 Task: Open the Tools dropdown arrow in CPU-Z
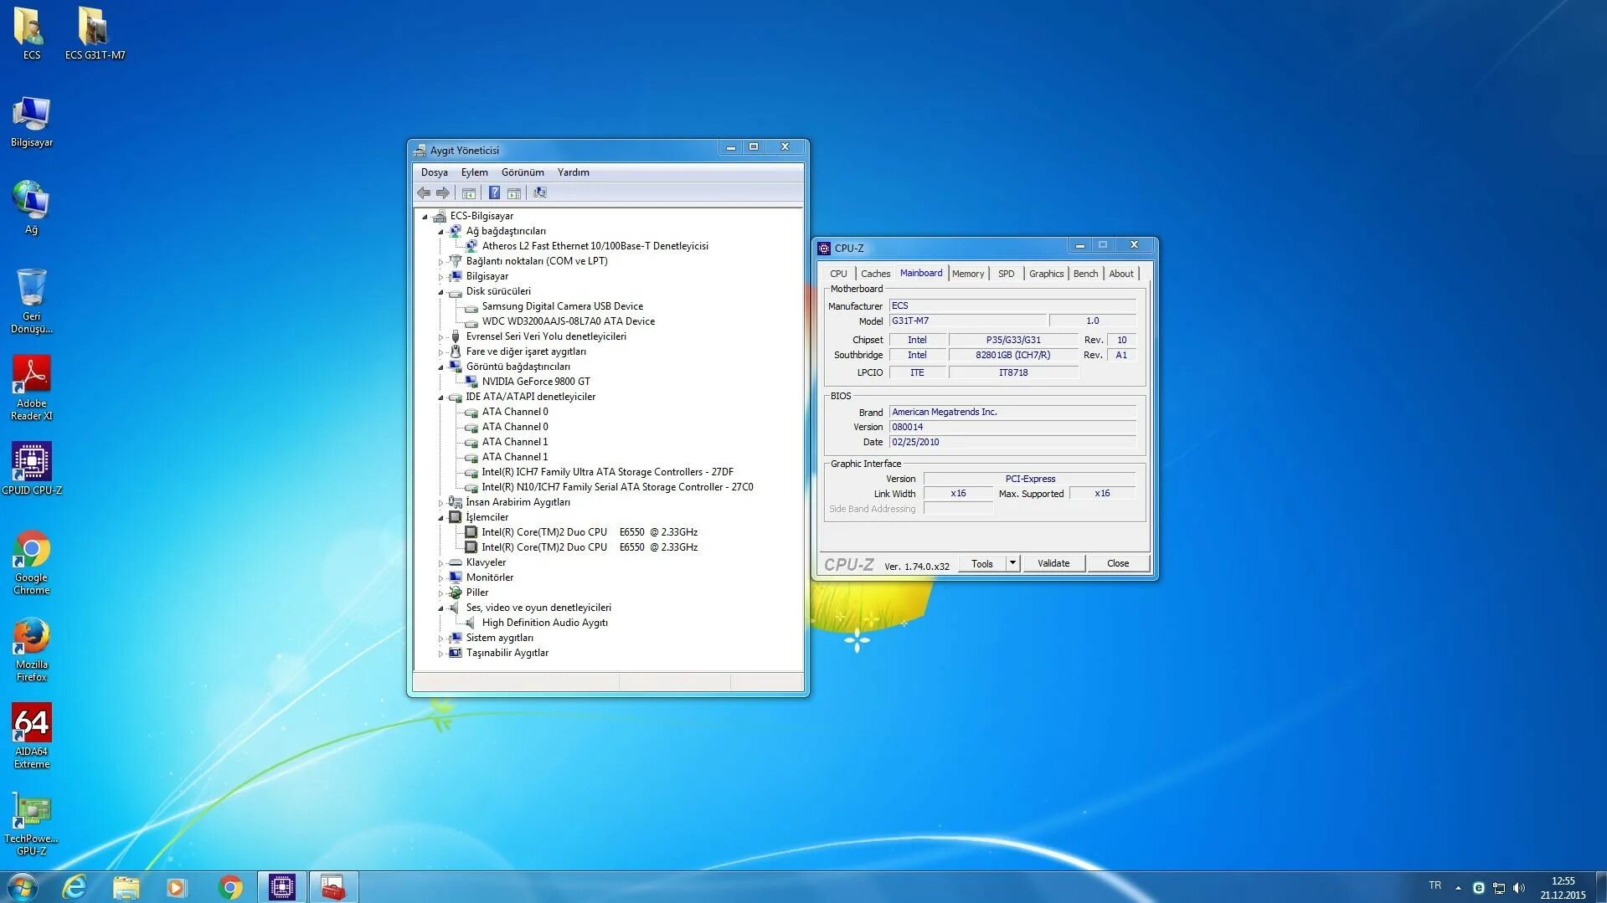pyautogui.click(x=1012, y=563)
